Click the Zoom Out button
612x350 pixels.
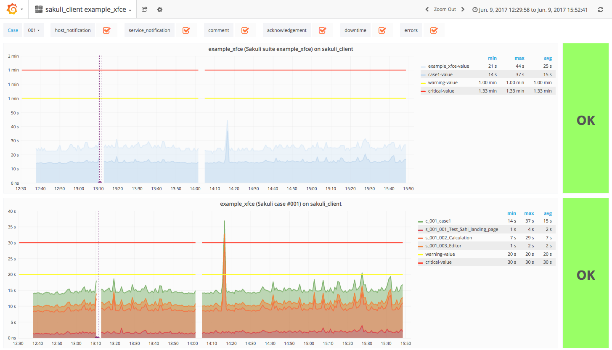click(445, 9)
